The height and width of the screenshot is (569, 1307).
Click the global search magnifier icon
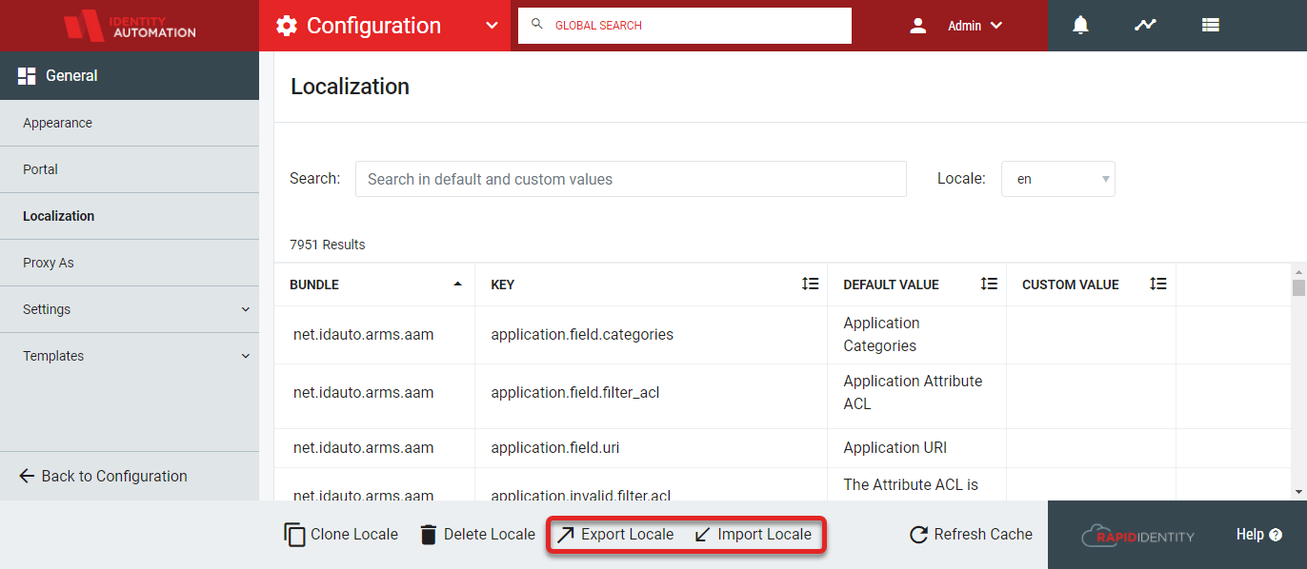537,25
